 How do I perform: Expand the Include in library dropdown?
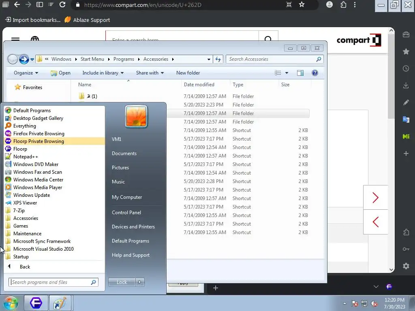pos(103,73)
